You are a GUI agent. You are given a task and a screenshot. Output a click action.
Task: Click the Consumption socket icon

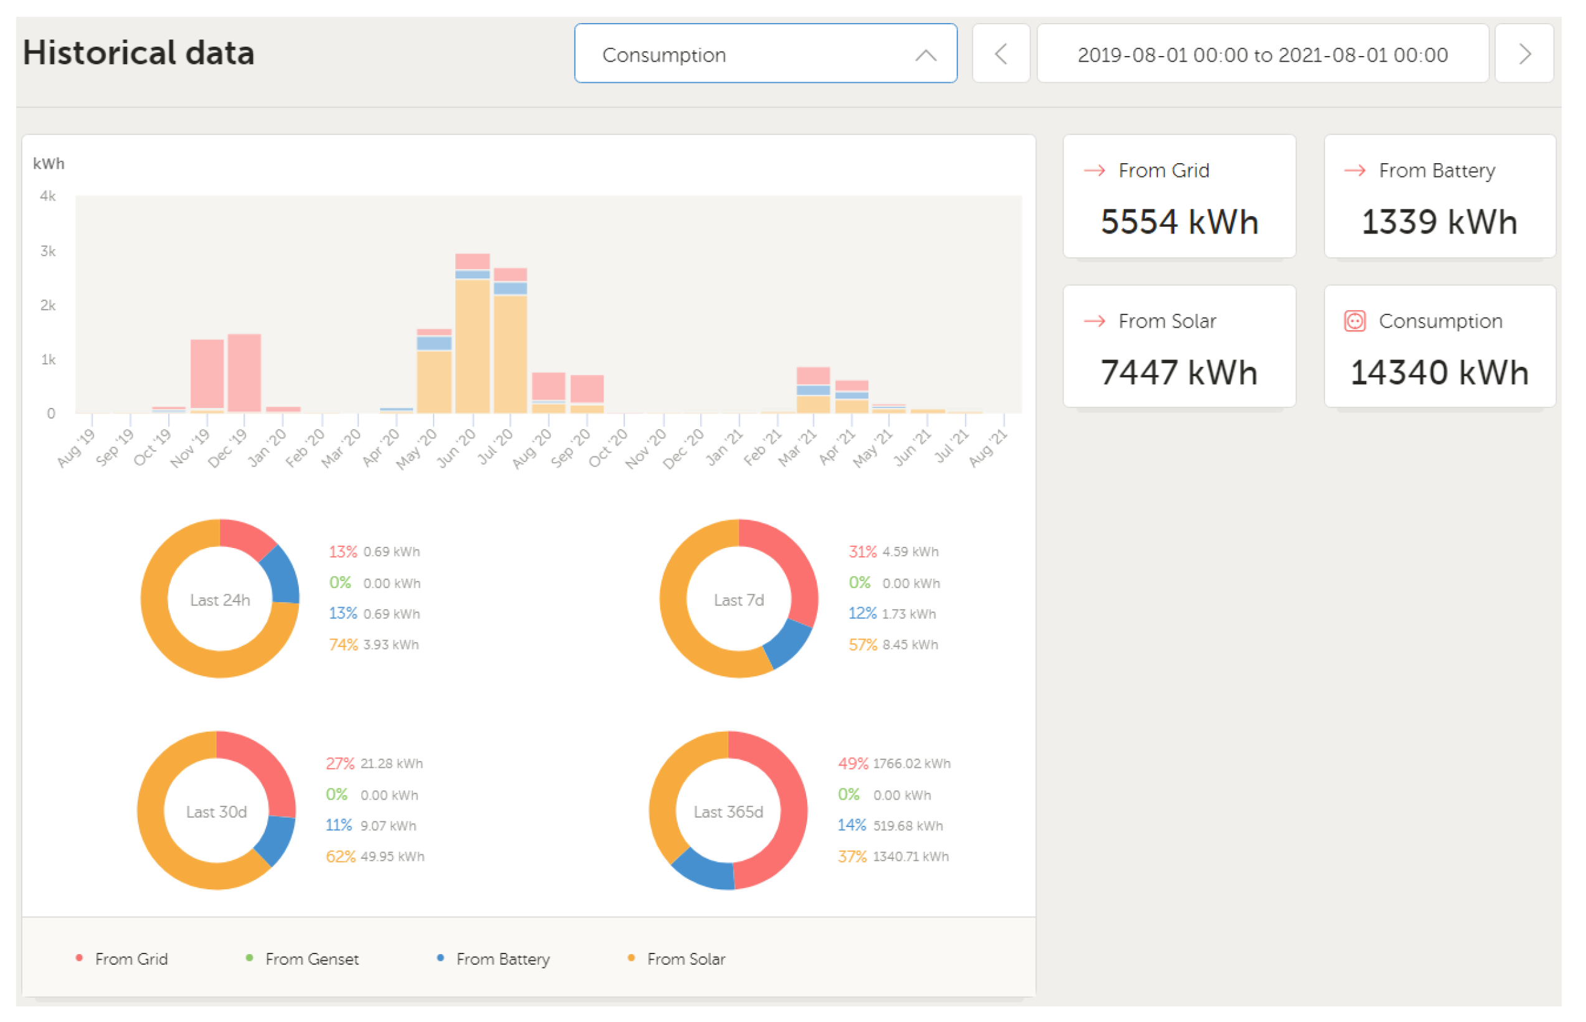(x=1354, y=321)
